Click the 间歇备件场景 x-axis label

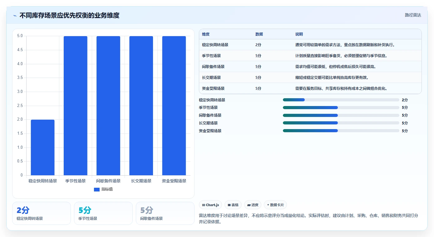click(108, 181)
